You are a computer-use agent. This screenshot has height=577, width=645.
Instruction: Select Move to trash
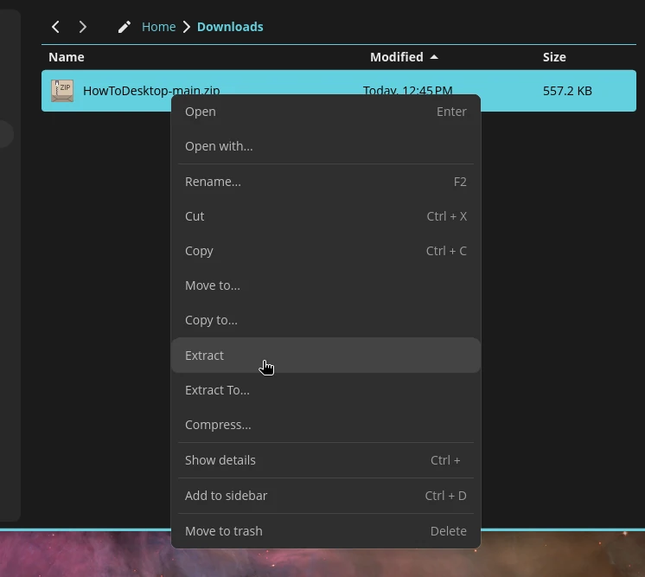[326, 530]
